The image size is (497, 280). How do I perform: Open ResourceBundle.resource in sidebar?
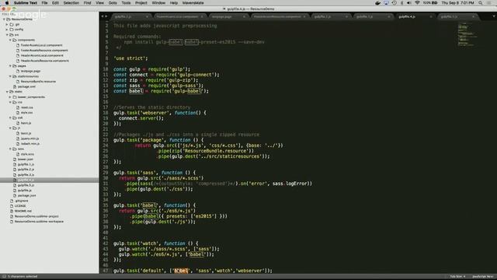38,82
